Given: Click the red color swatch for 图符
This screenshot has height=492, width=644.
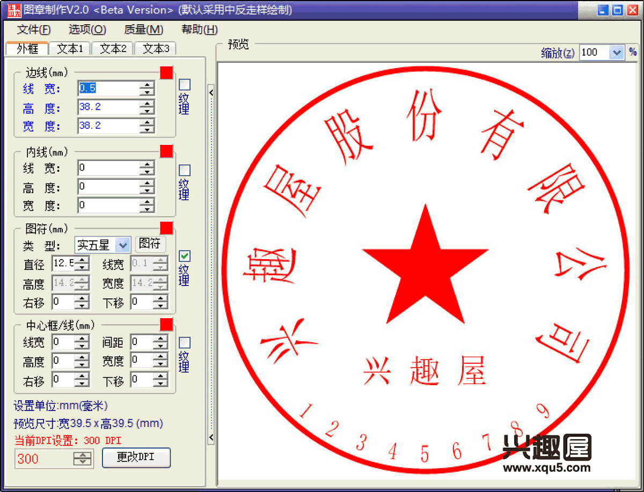Looking at the screenshot, I should click(x=166, y=228).
